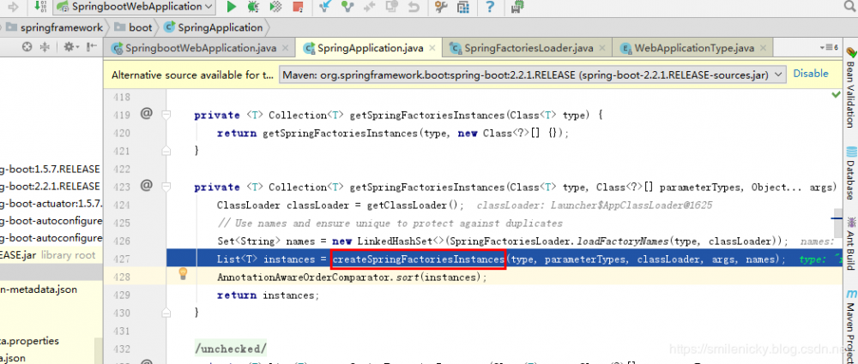Click the green inspection checkmark indicator
The width and height of the screenshot is (858, 364).
click(x=836, y=94)
